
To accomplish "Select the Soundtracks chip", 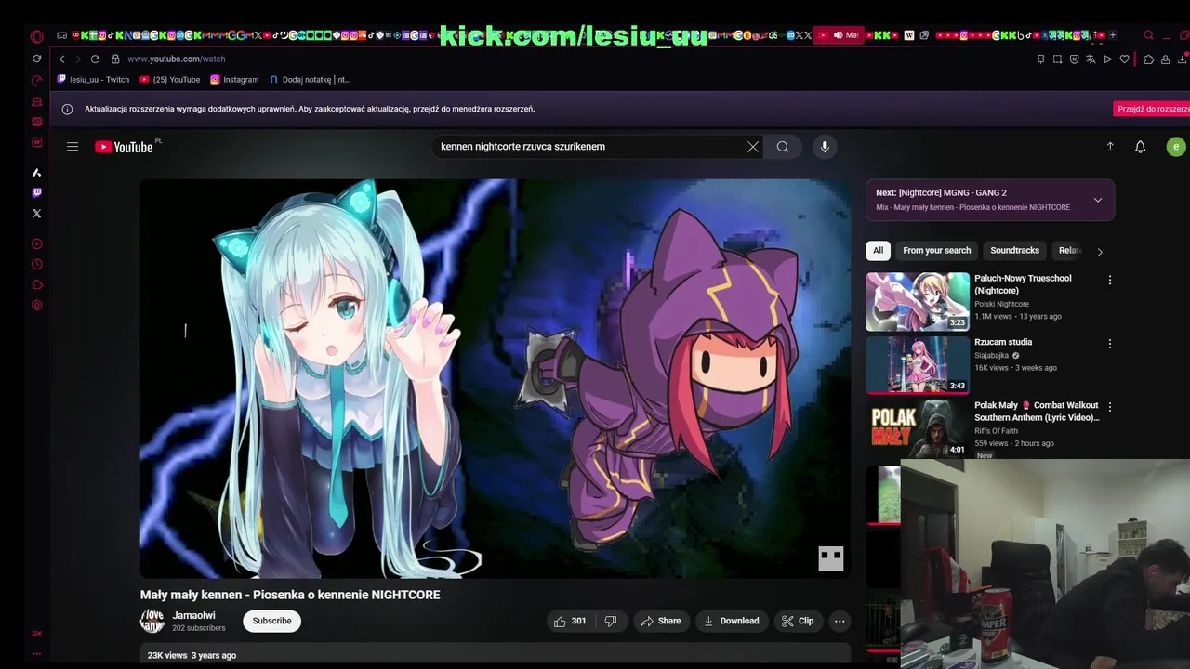I will [1014, 251].
